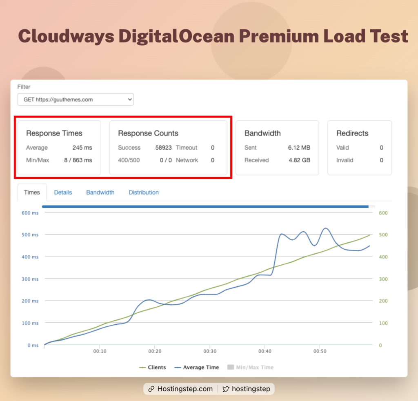Click the Network label

187,160
